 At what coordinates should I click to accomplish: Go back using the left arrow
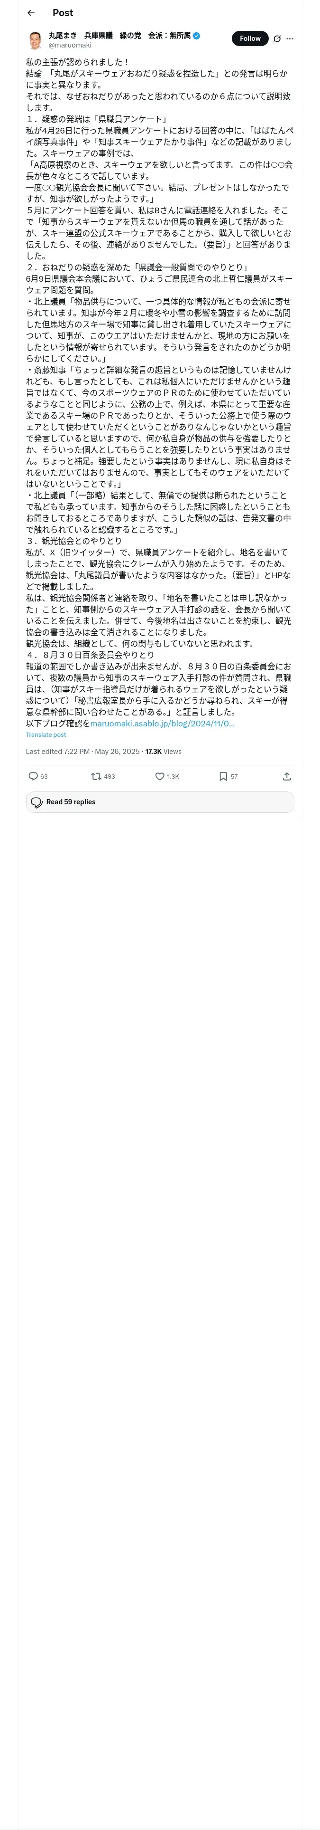pos(30,13)
